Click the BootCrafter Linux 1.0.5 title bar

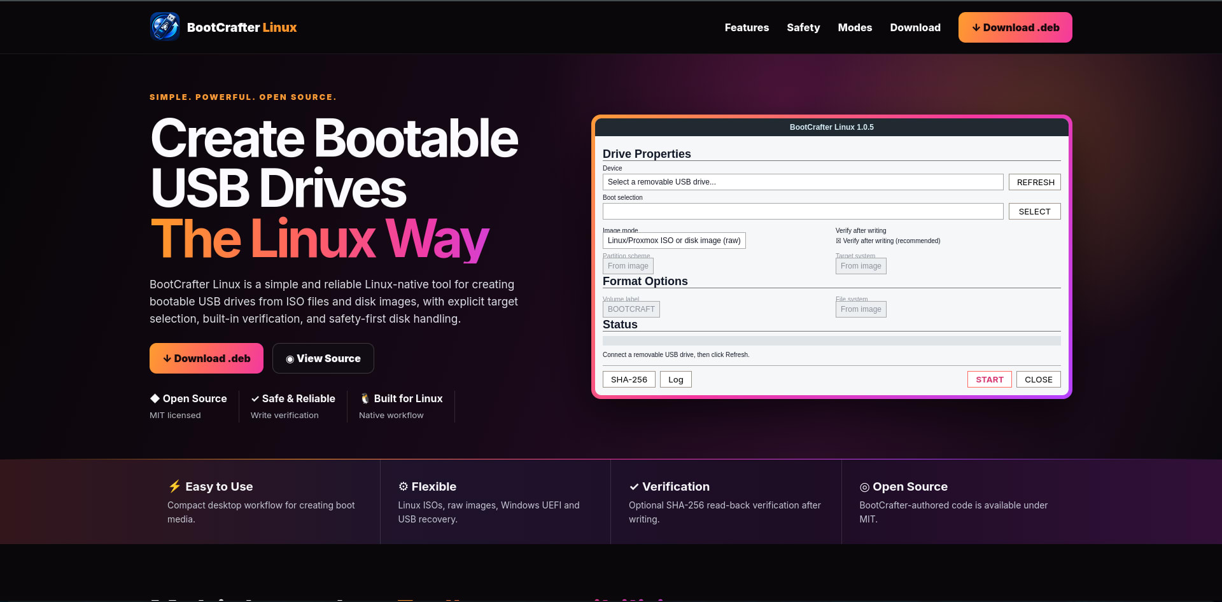[832, 127]
